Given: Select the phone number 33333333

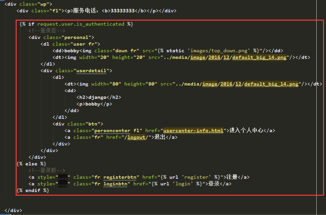Looking at the screenshot, I should coord(123,11).
